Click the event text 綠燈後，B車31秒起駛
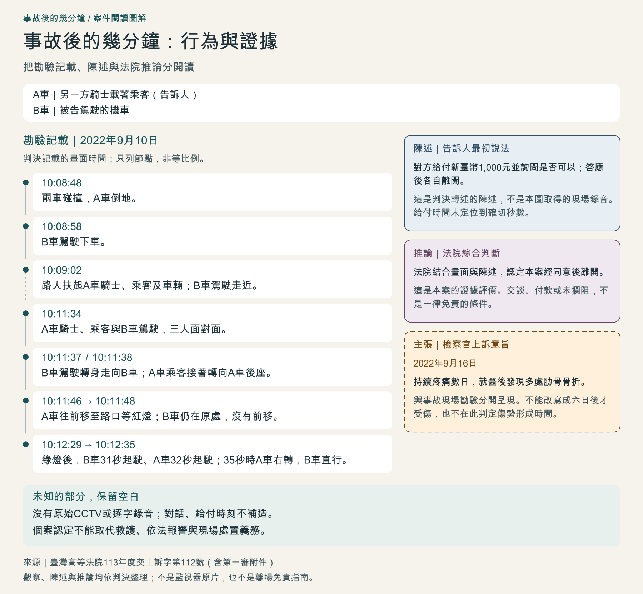Image resolution: width=643 pixels, height=594 pixels. pos(92,460)
